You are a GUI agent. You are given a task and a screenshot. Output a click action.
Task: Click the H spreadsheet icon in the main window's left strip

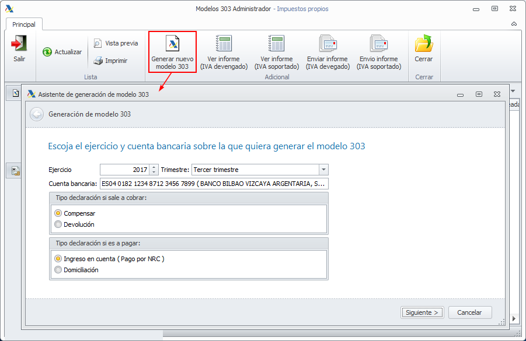point(15,171)
